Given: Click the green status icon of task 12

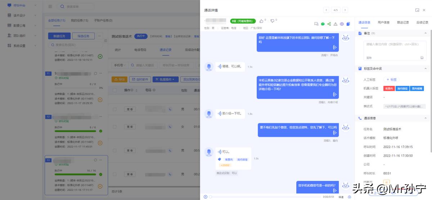Looking at the screenshot, I should 100,131.
